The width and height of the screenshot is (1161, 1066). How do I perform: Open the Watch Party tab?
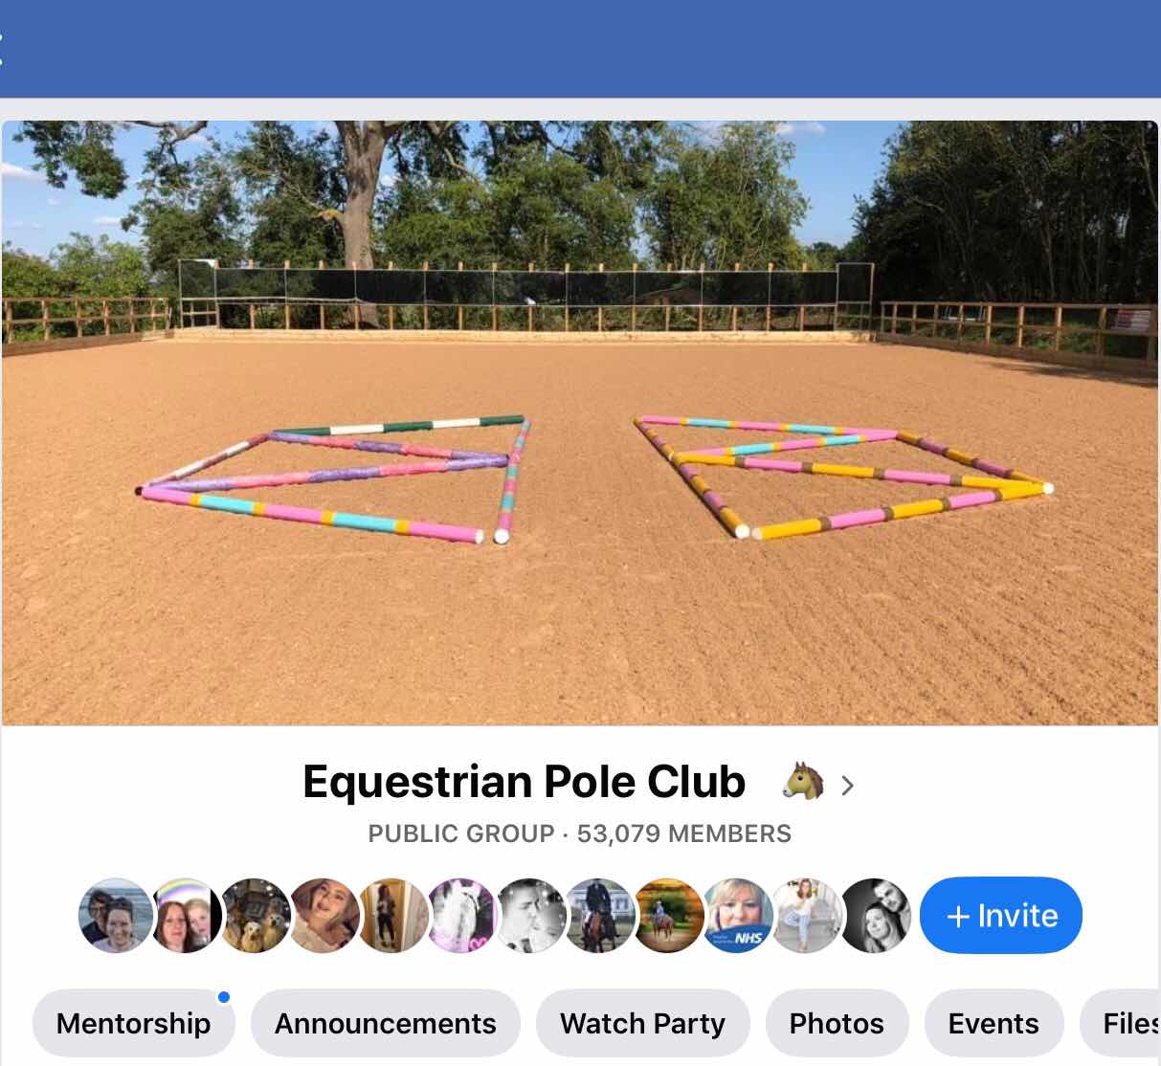click(642, 1023)
